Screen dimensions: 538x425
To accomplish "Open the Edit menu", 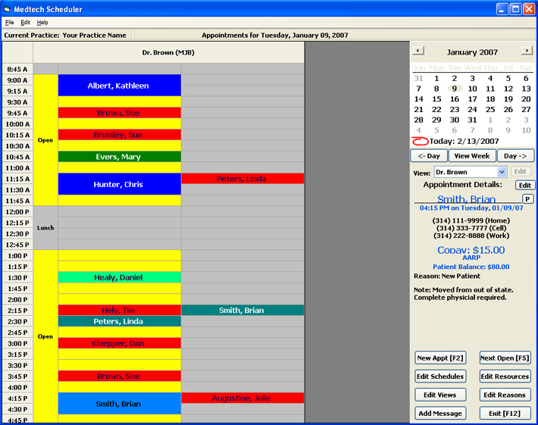I will coord(25,22).
